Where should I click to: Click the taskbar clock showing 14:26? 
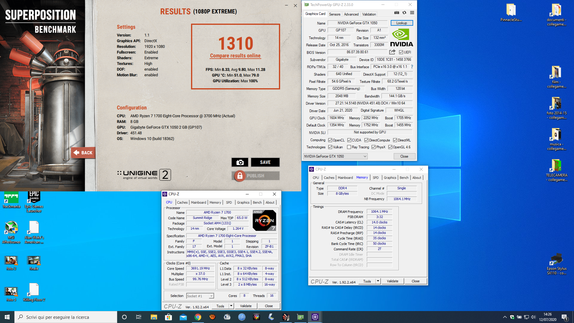(548, 317)
